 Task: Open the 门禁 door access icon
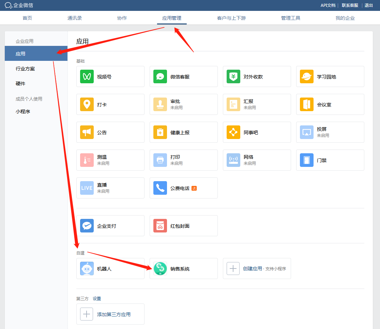tap(307, 160)
